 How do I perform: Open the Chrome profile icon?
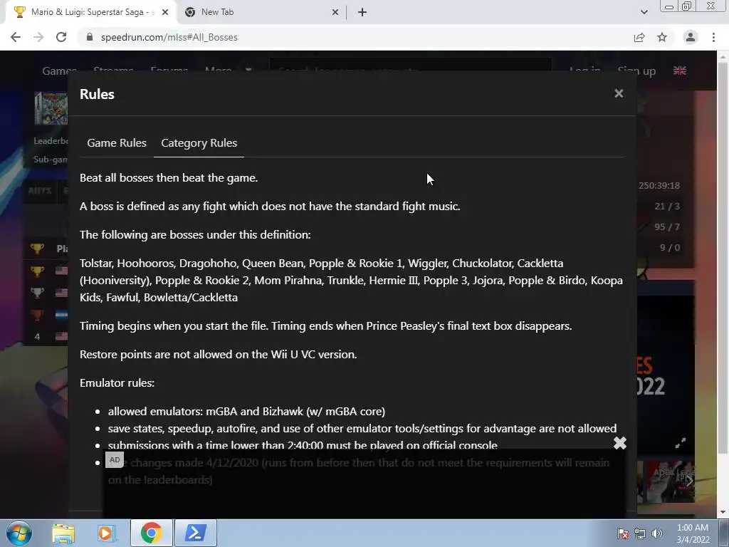pos(691,37)
